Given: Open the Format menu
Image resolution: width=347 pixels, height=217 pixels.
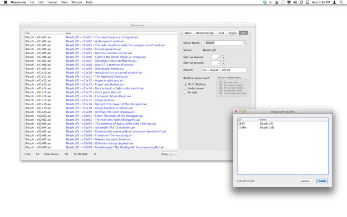Looking at the screenshot, I should pos(52,2).
